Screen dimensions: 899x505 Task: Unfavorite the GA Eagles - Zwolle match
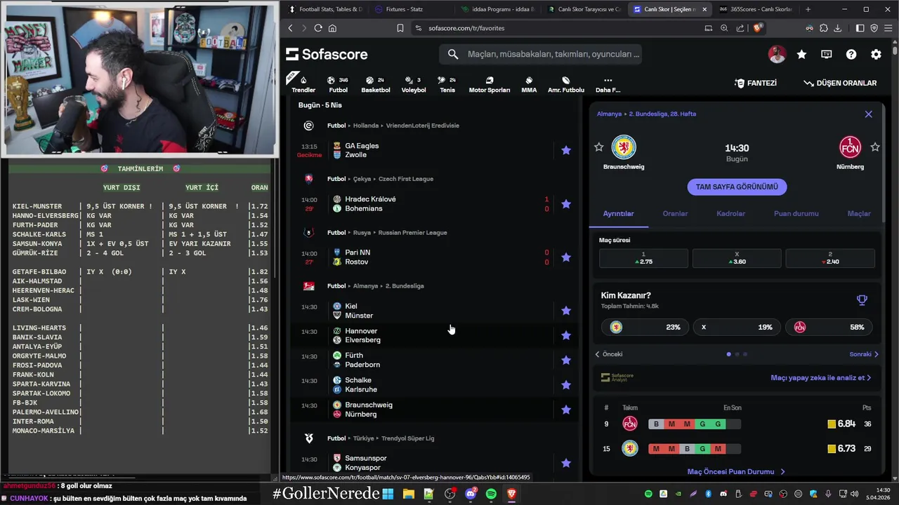[566, 150]
